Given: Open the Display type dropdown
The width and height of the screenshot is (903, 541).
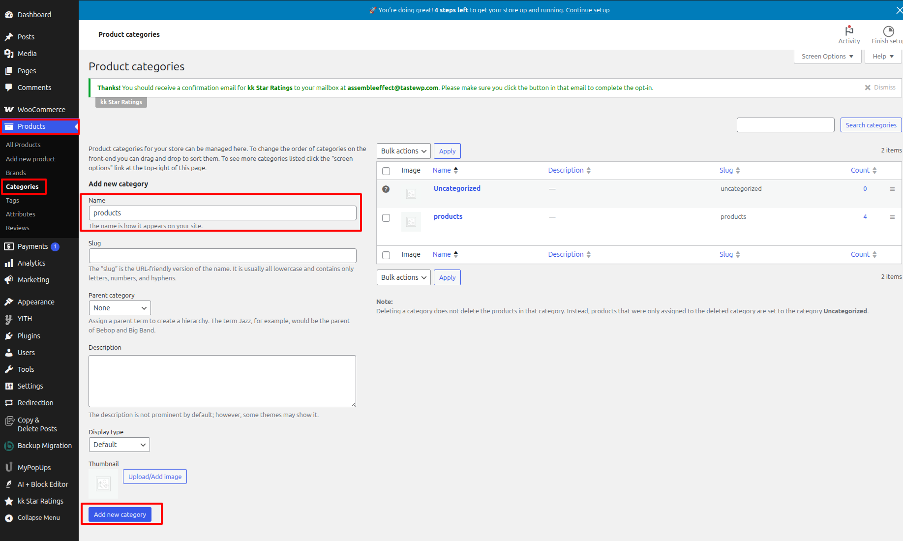Looking at the screenshot, I should (119, 445).
